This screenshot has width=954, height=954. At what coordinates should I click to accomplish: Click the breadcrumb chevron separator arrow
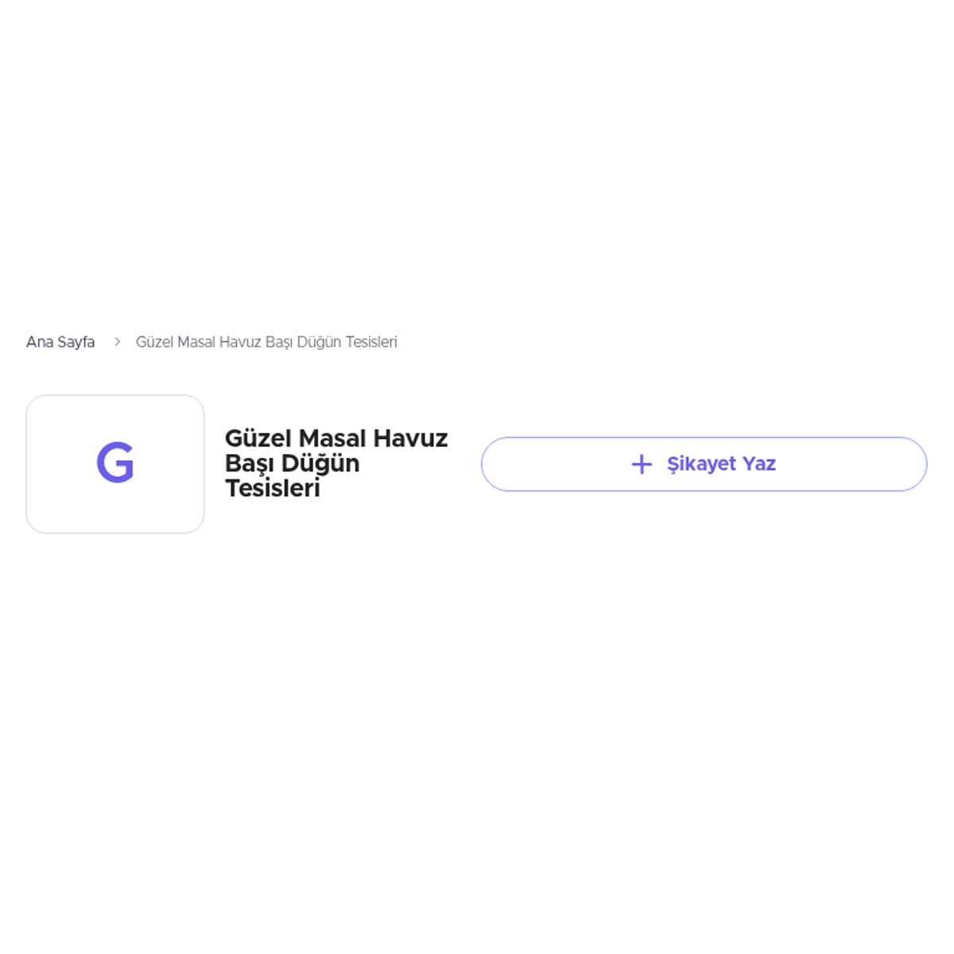[x=117, y=342]
